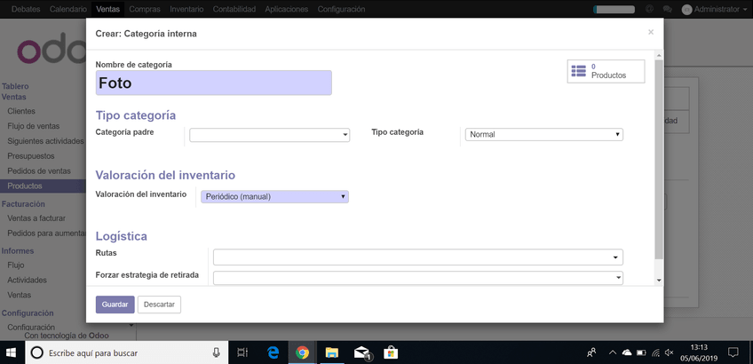Screen dimensions: 753x364
Task: Click the microphone icon in the search box
Action: click(x=216, y=352)
